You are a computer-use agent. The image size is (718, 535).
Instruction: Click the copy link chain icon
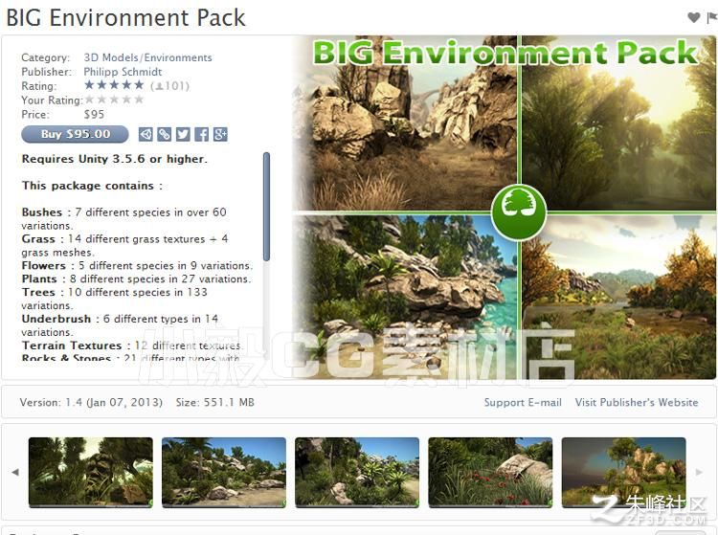click(164, 134)
